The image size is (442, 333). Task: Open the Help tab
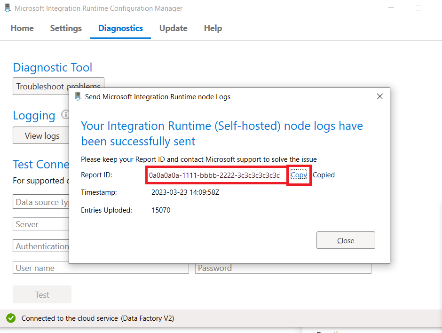tap(213, 28)
